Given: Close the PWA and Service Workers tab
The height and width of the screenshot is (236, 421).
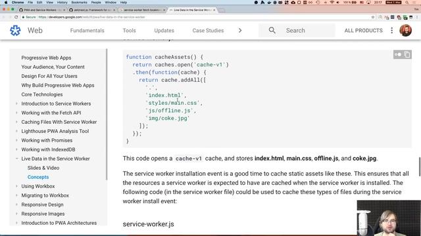Looking at the screenshot, I should pos(64,10).
